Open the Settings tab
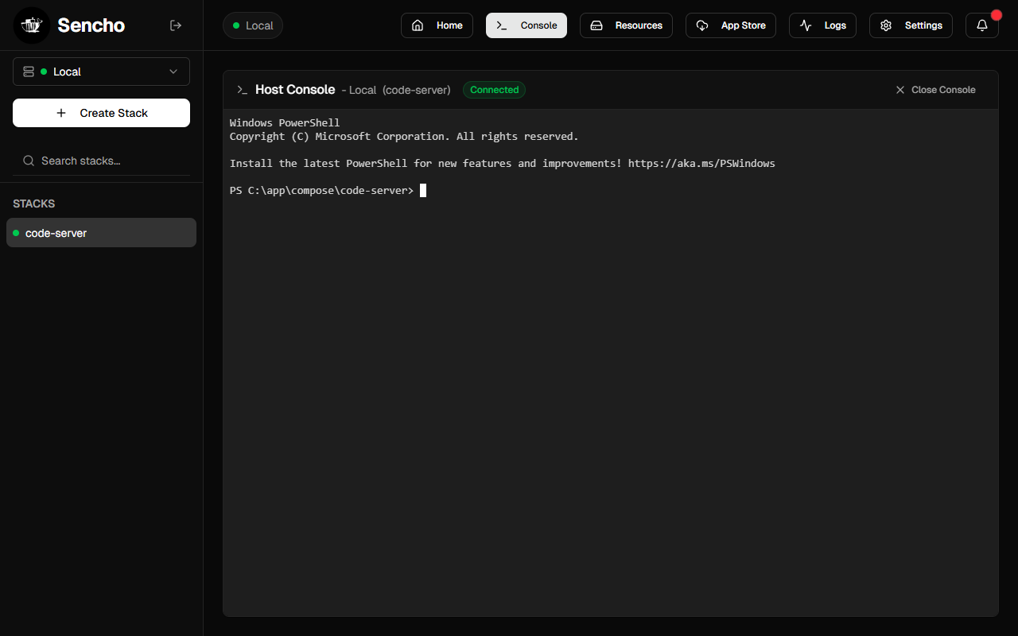This screenshot has height=636, width=1018. pos(911,25)
